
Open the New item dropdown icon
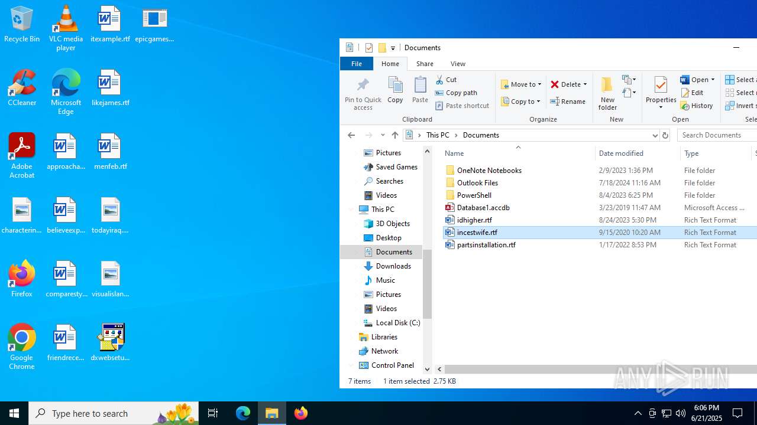629,80
